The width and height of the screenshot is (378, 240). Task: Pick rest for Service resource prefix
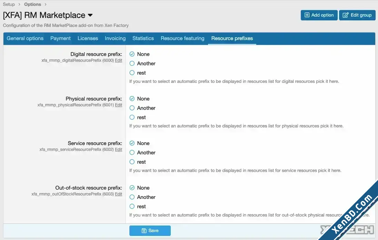[132, 162]
